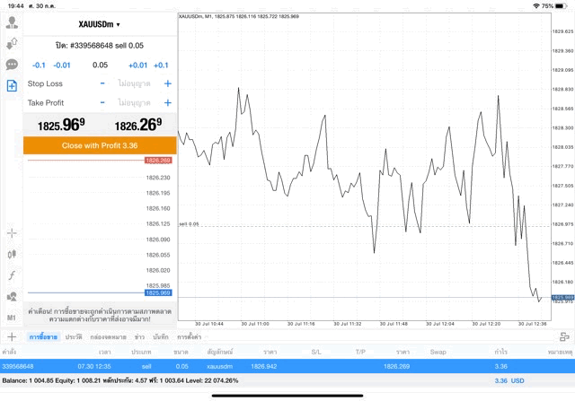Increase Take Profit with plus

click(x=168, y=102)
